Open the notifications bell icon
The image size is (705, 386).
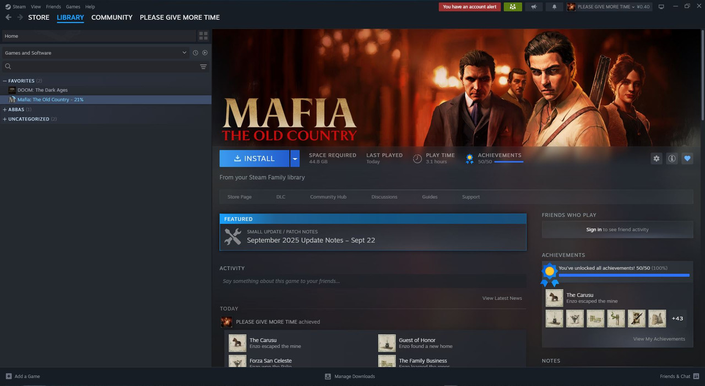(554, 7)
